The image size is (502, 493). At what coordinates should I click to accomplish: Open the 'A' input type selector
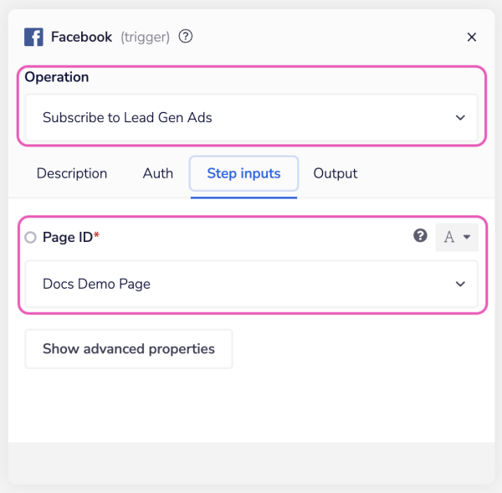coord(457,238)
